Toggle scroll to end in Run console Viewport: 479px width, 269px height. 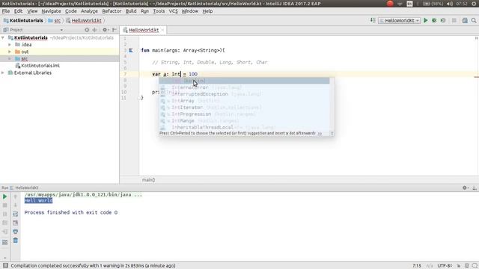coord(15,223)
